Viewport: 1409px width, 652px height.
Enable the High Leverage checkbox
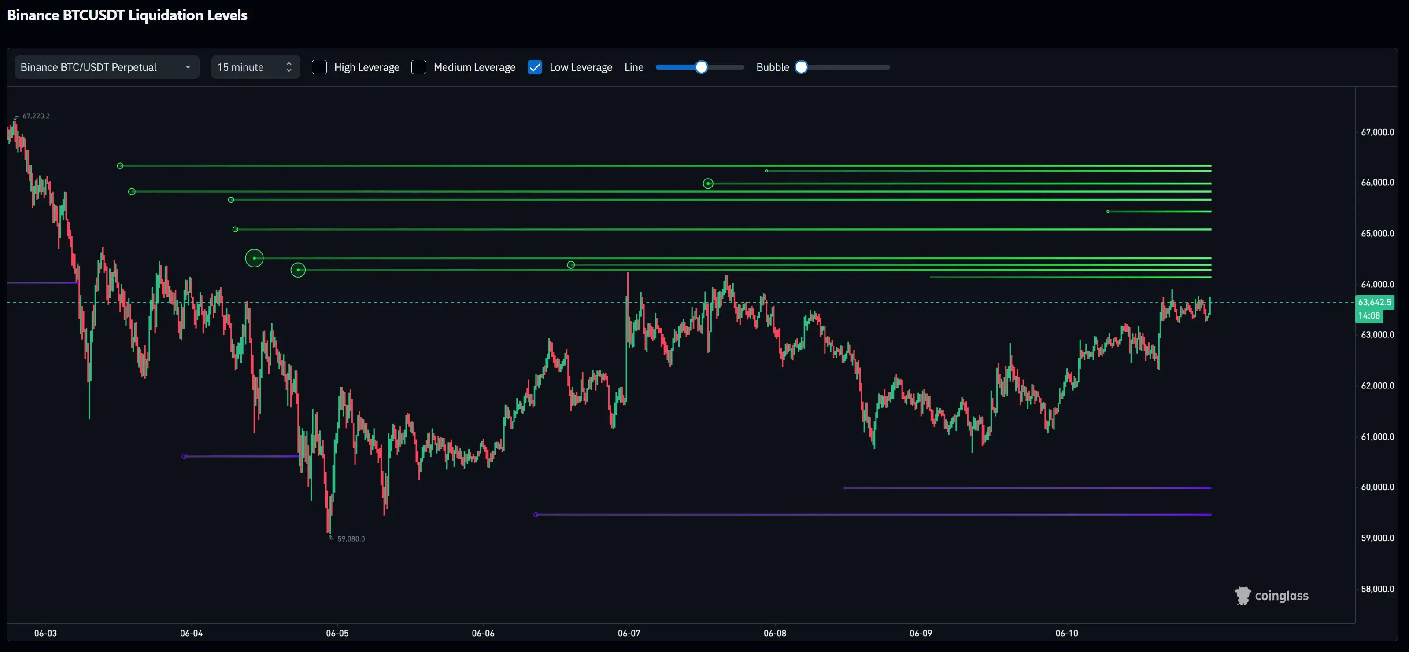(319, 67)
